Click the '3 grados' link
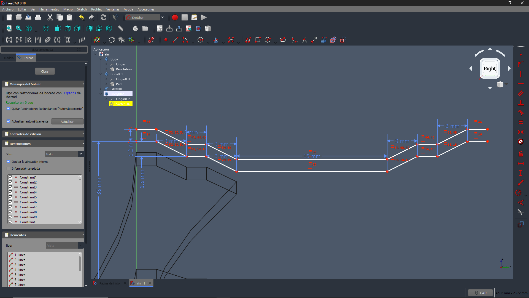Image resolution: width=529 pixels, height=298 pixels. [x=69, y=93]
